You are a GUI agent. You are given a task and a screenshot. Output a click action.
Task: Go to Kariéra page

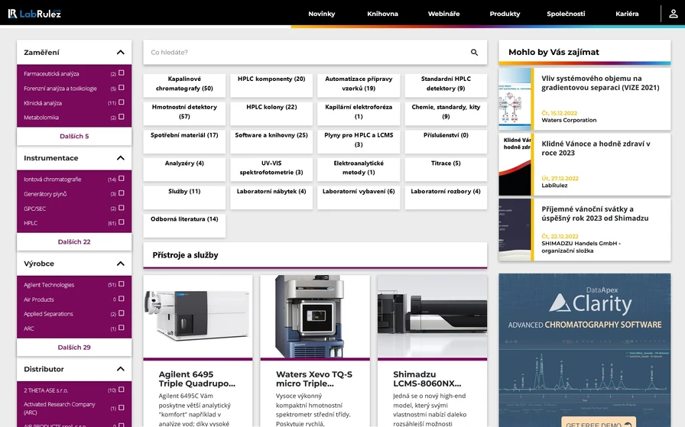(x=627, y=14)
